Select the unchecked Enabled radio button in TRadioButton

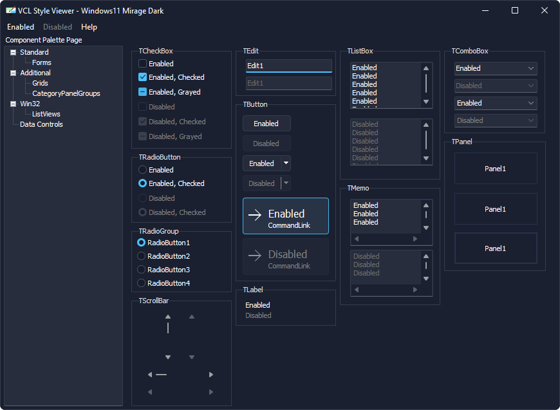[142, 170]
